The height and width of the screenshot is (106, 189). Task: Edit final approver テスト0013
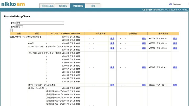(x=175, y=43)
